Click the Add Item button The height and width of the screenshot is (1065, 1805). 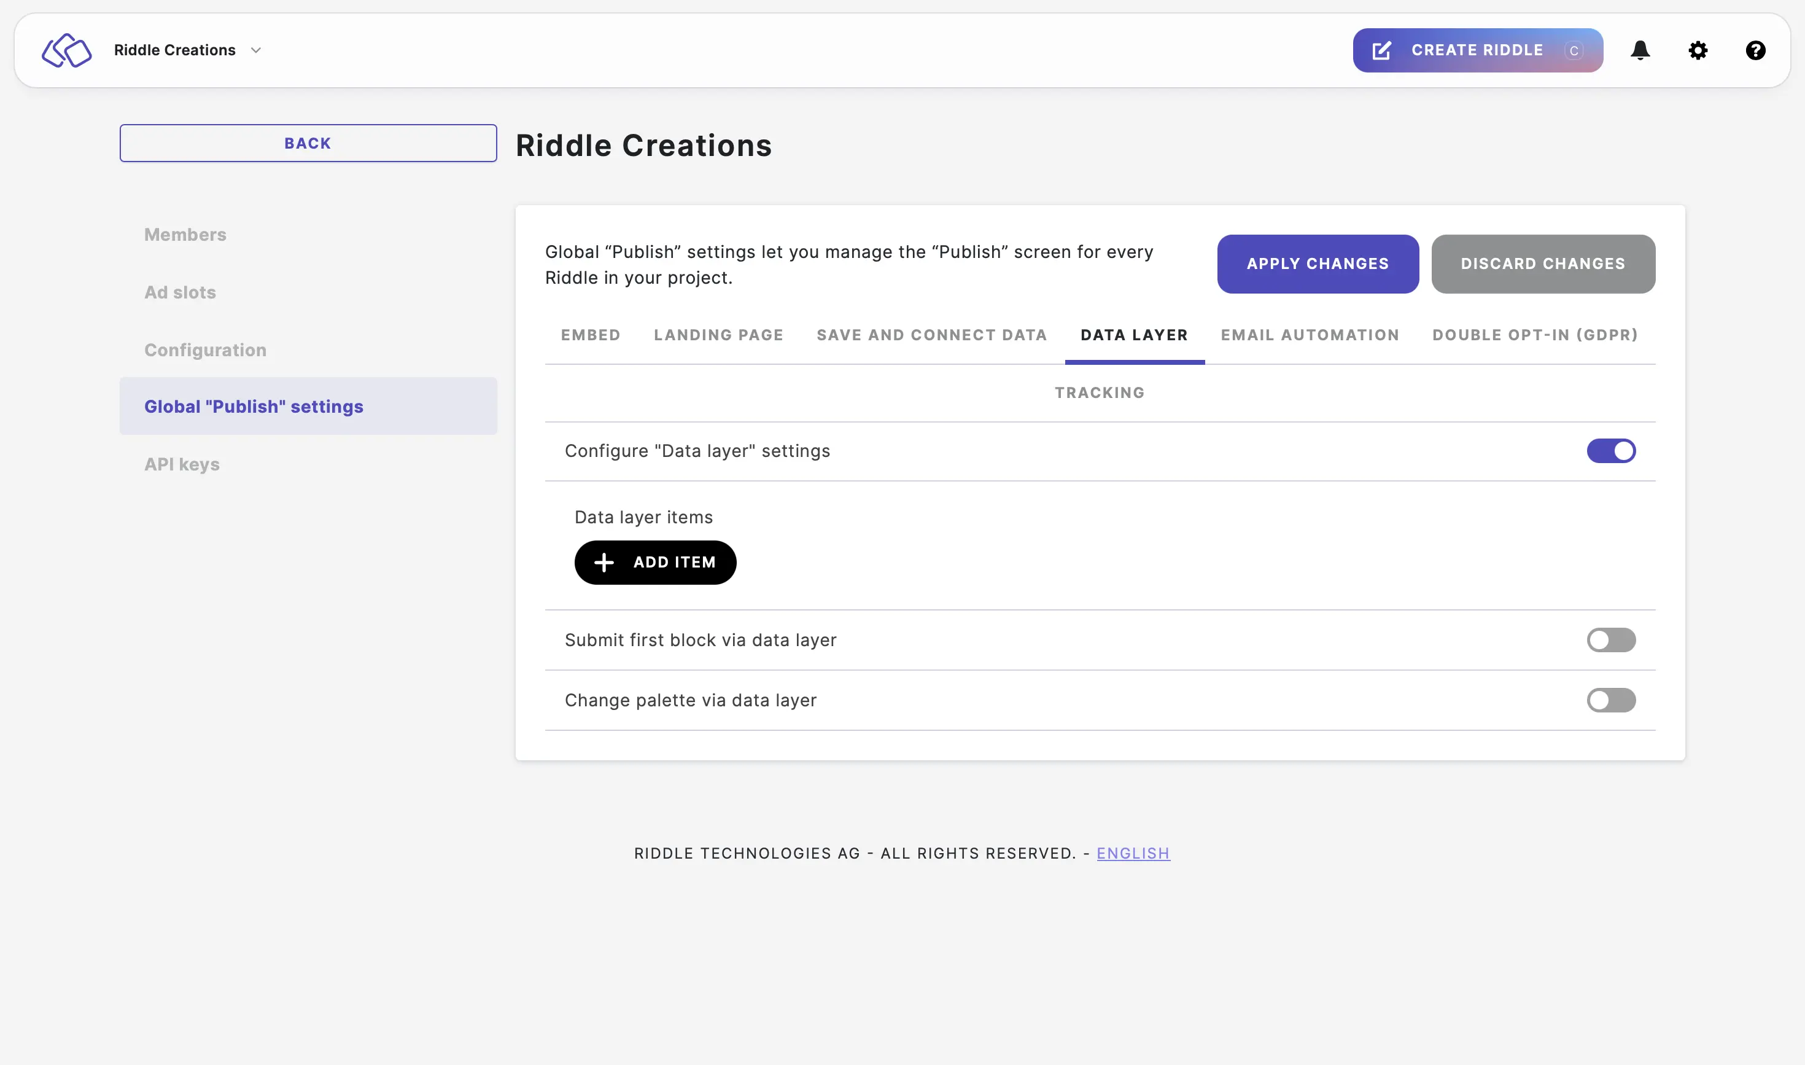click(655, 563)
